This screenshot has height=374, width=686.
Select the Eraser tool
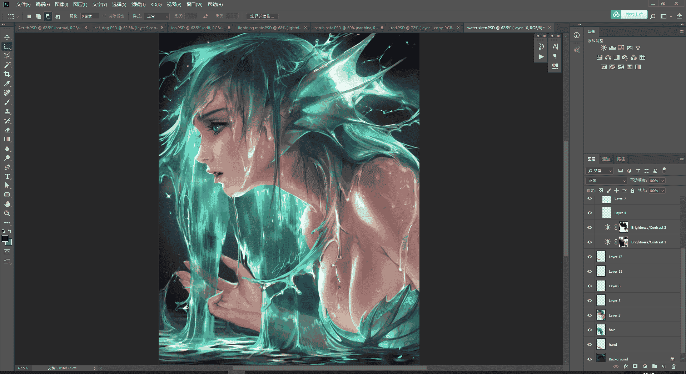click(7, 130)
